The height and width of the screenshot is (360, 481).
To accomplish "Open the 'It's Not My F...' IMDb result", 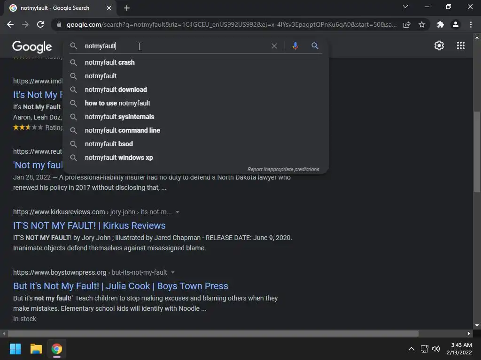I will pyautogui.click(x=38, y=95).
